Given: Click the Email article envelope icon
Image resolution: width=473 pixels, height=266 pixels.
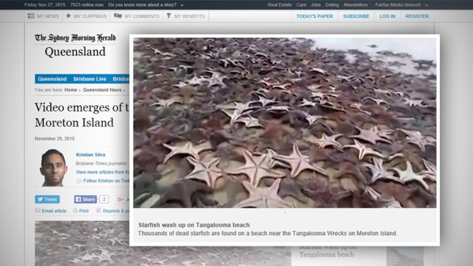Looking at the screenshot, I should tap(37, 211).
